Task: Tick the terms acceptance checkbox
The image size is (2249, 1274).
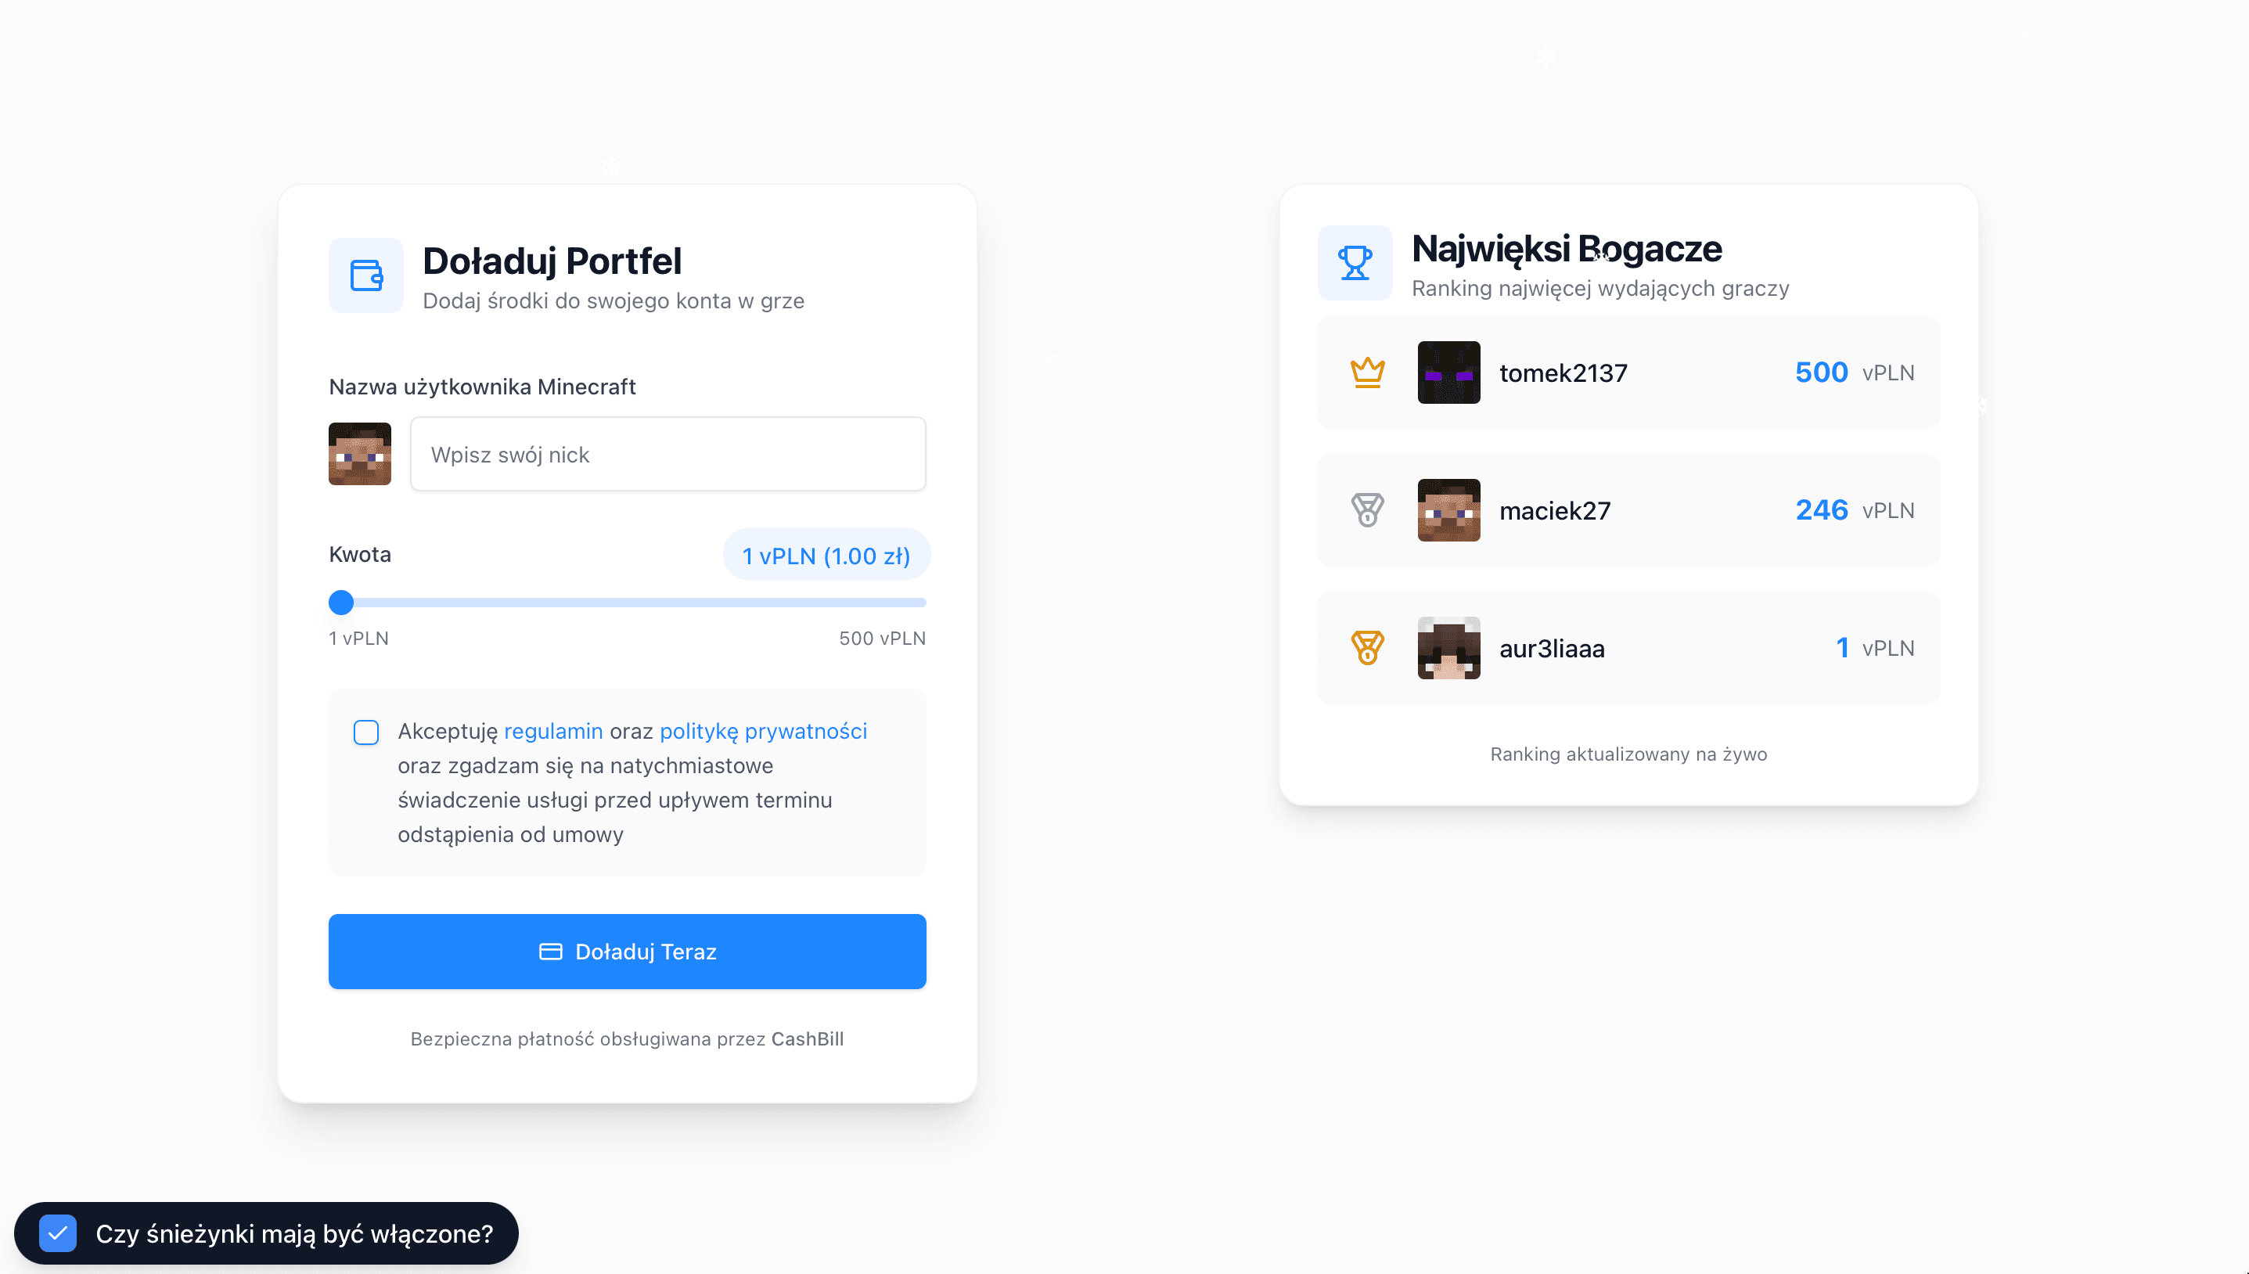Action: (365, 732)
